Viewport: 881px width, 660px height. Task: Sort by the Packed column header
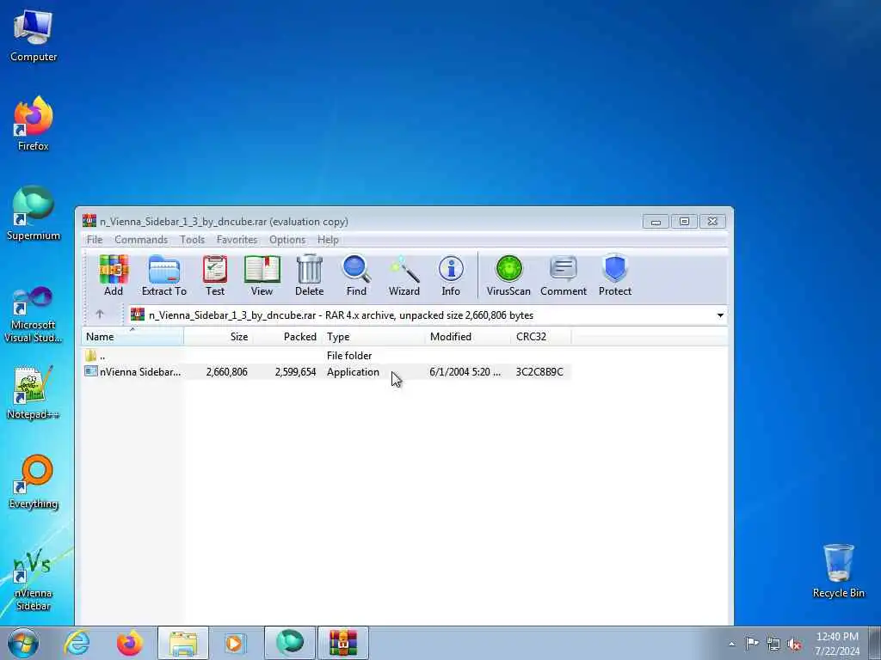[286, 337]
